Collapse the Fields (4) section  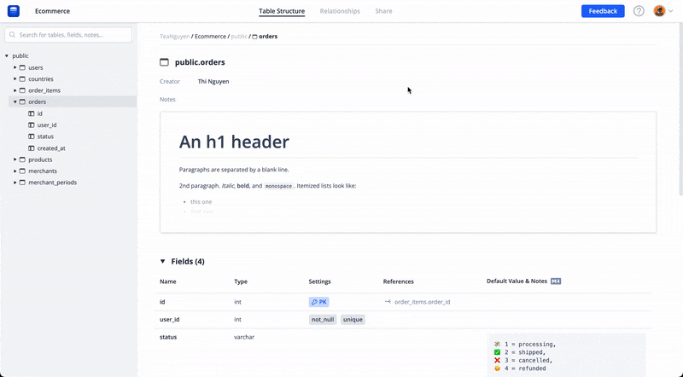pyautogui.click(x=162, y=261)
